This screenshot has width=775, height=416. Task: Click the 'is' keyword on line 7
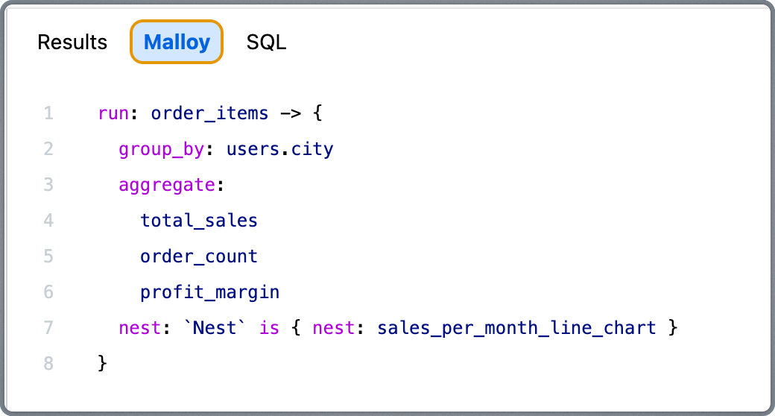(269, 327)
